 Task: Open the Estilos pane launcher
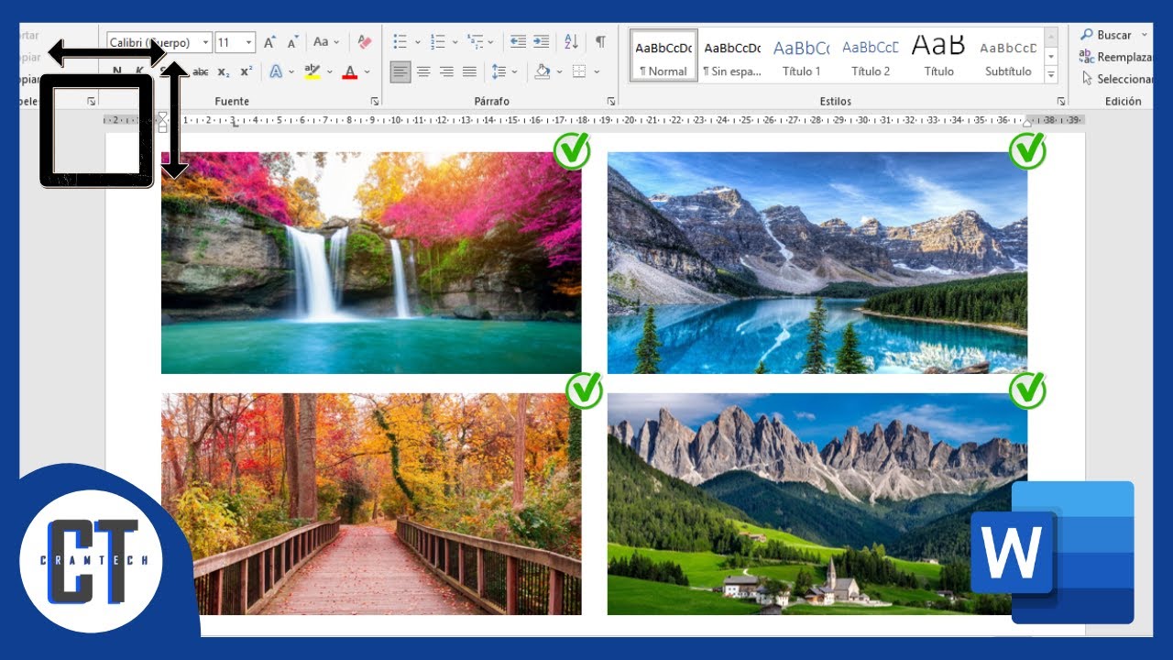[1061, 101]
